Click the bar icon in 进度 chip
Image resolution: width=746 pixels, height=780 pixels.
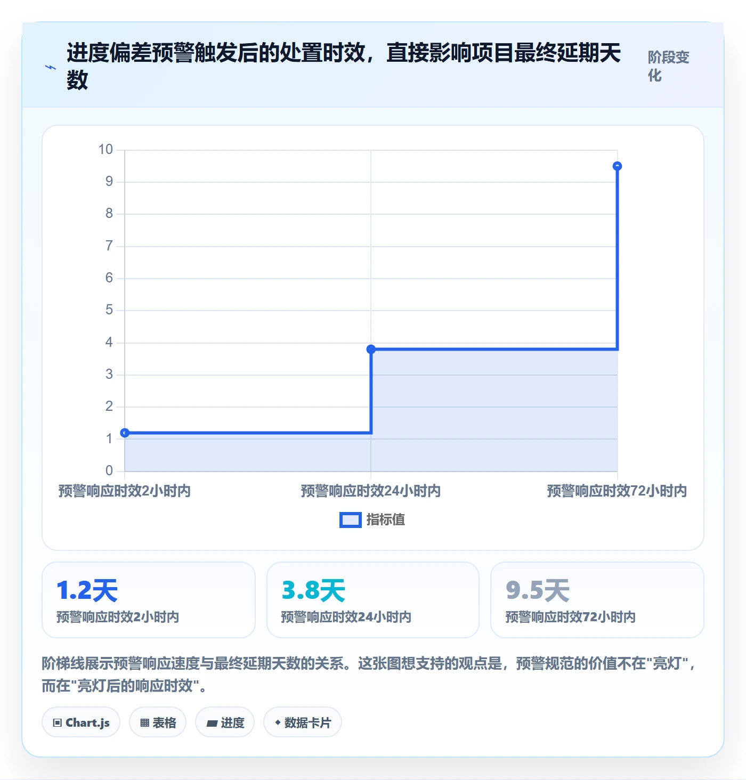coord(212,724)
